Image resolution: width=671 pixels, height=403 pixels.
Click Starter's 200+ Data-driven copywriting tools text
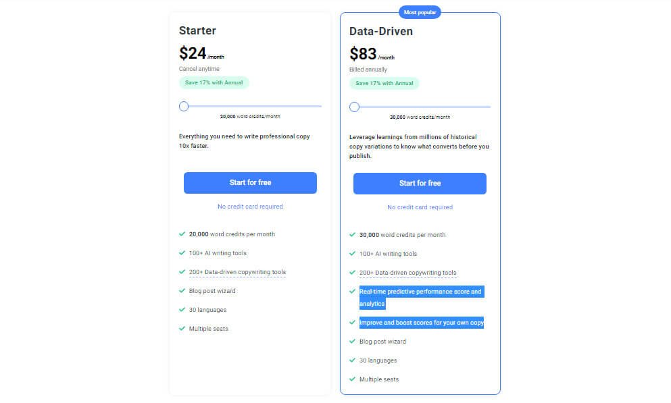pyautogui.click(x=237, y=272)
